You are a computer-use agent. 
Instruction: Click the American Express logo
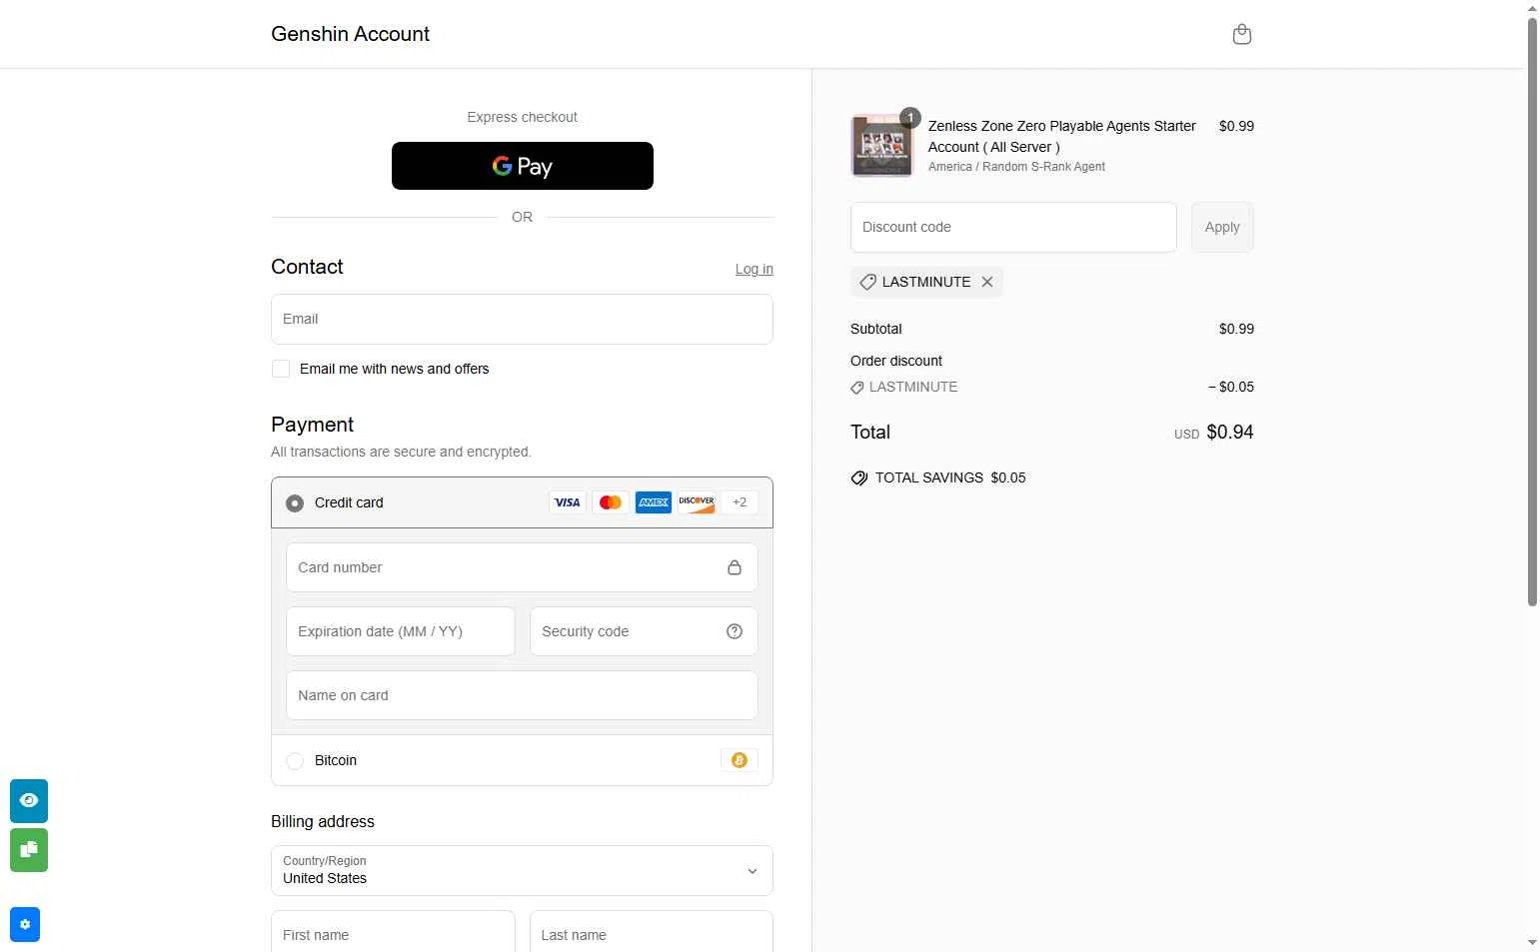click(654, 502)
